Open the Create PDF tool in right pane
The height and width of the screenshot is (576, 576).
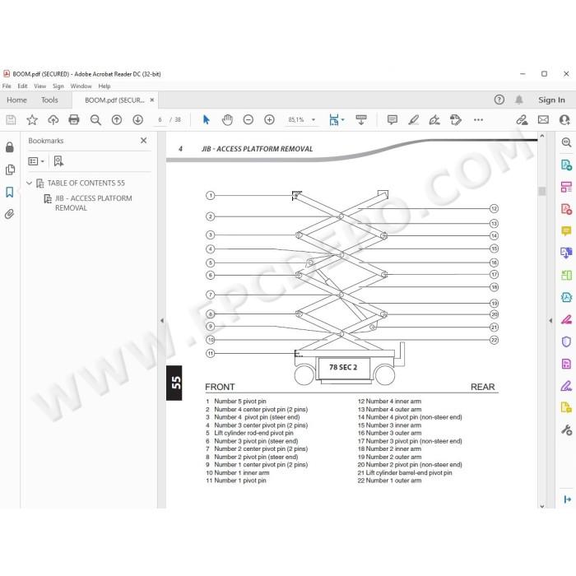tap(566, 209)
